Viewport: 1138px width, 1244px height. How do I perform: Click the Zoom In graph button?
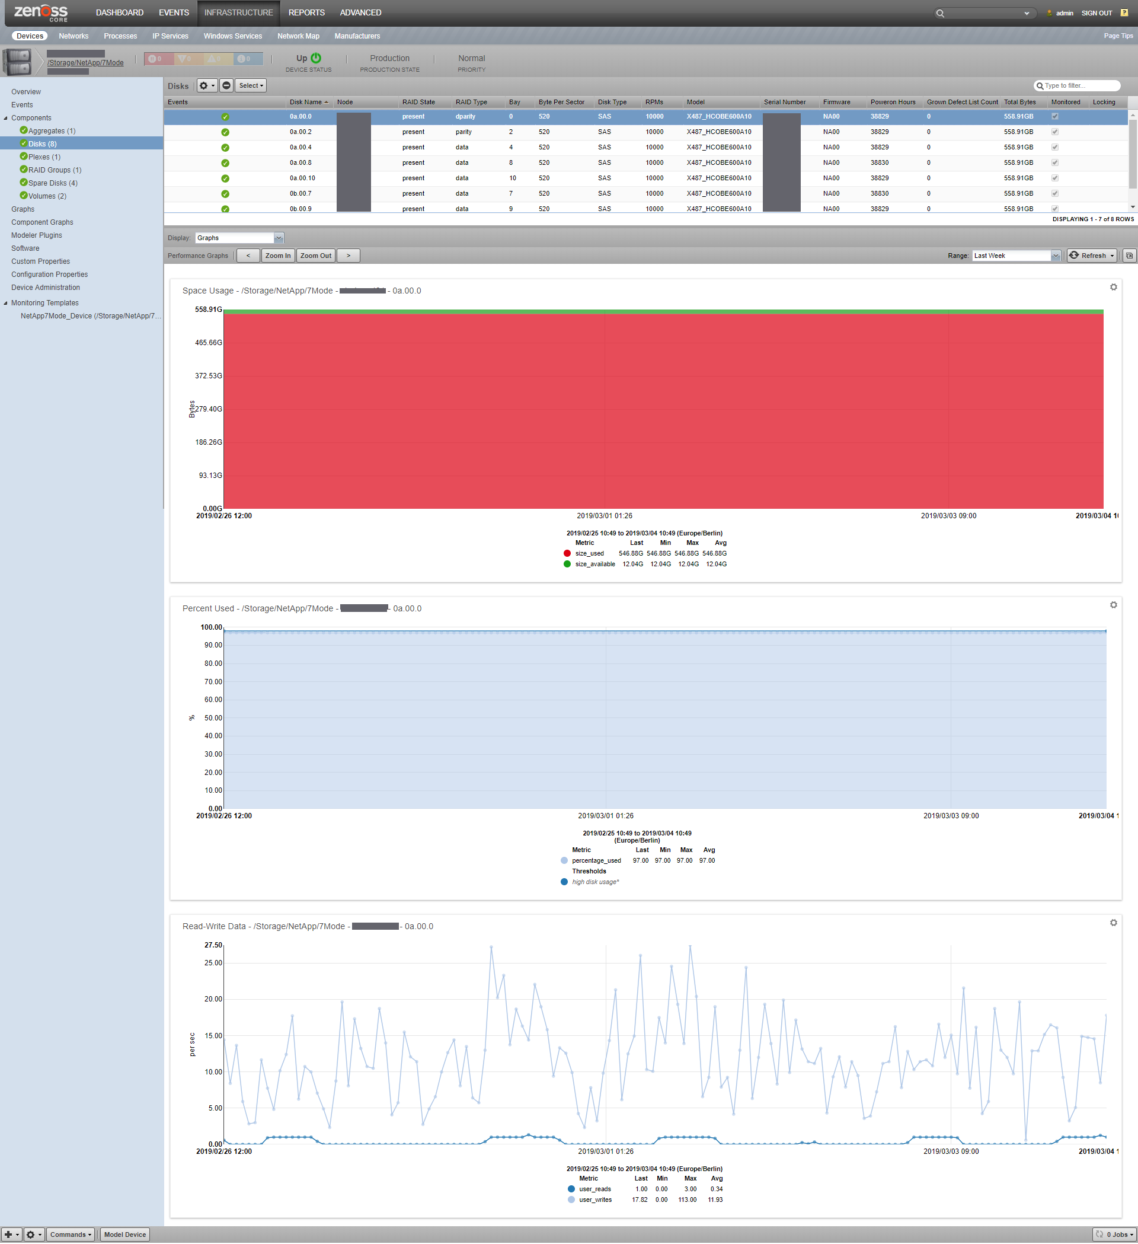coord(277,256)
